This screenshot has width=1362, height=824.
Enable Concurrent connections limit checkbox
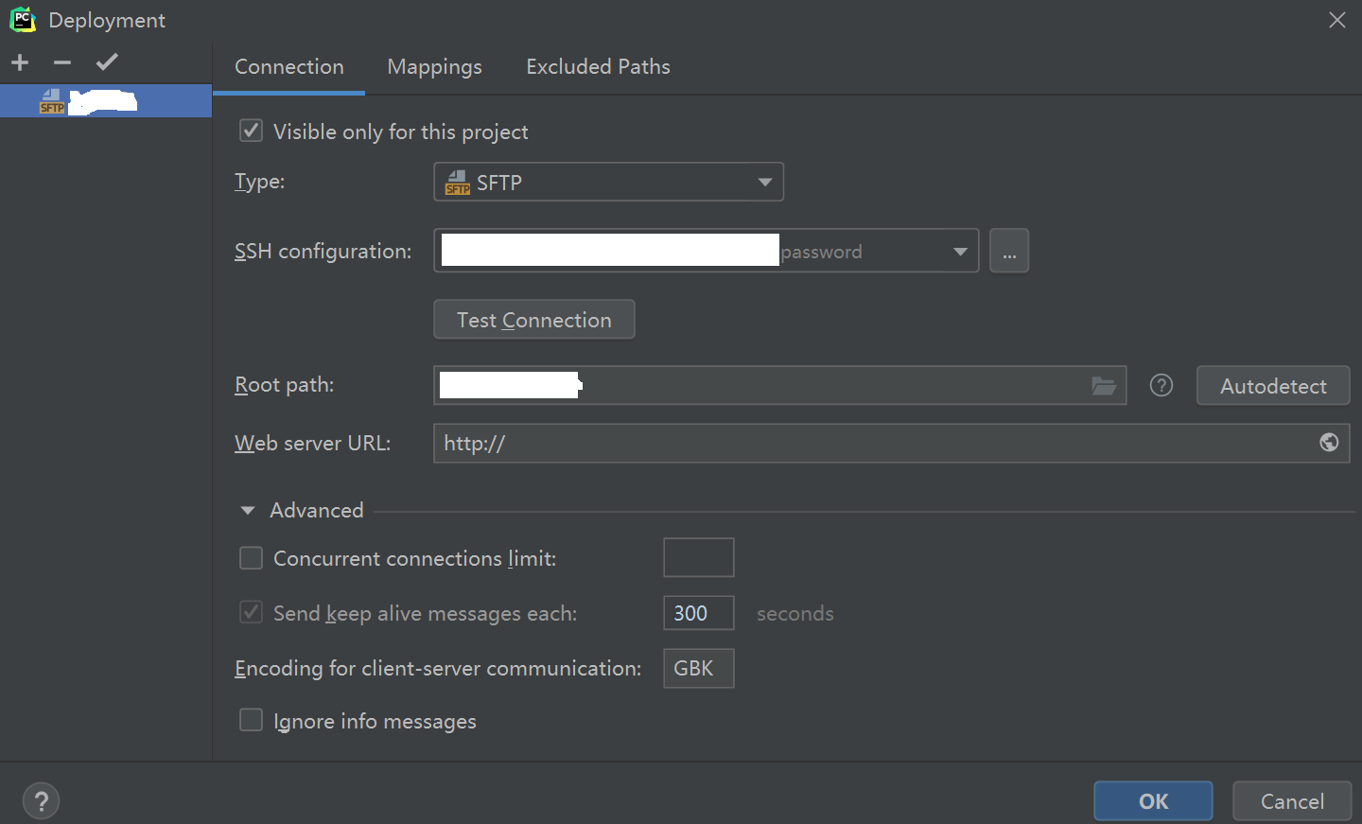pos(252,558)
